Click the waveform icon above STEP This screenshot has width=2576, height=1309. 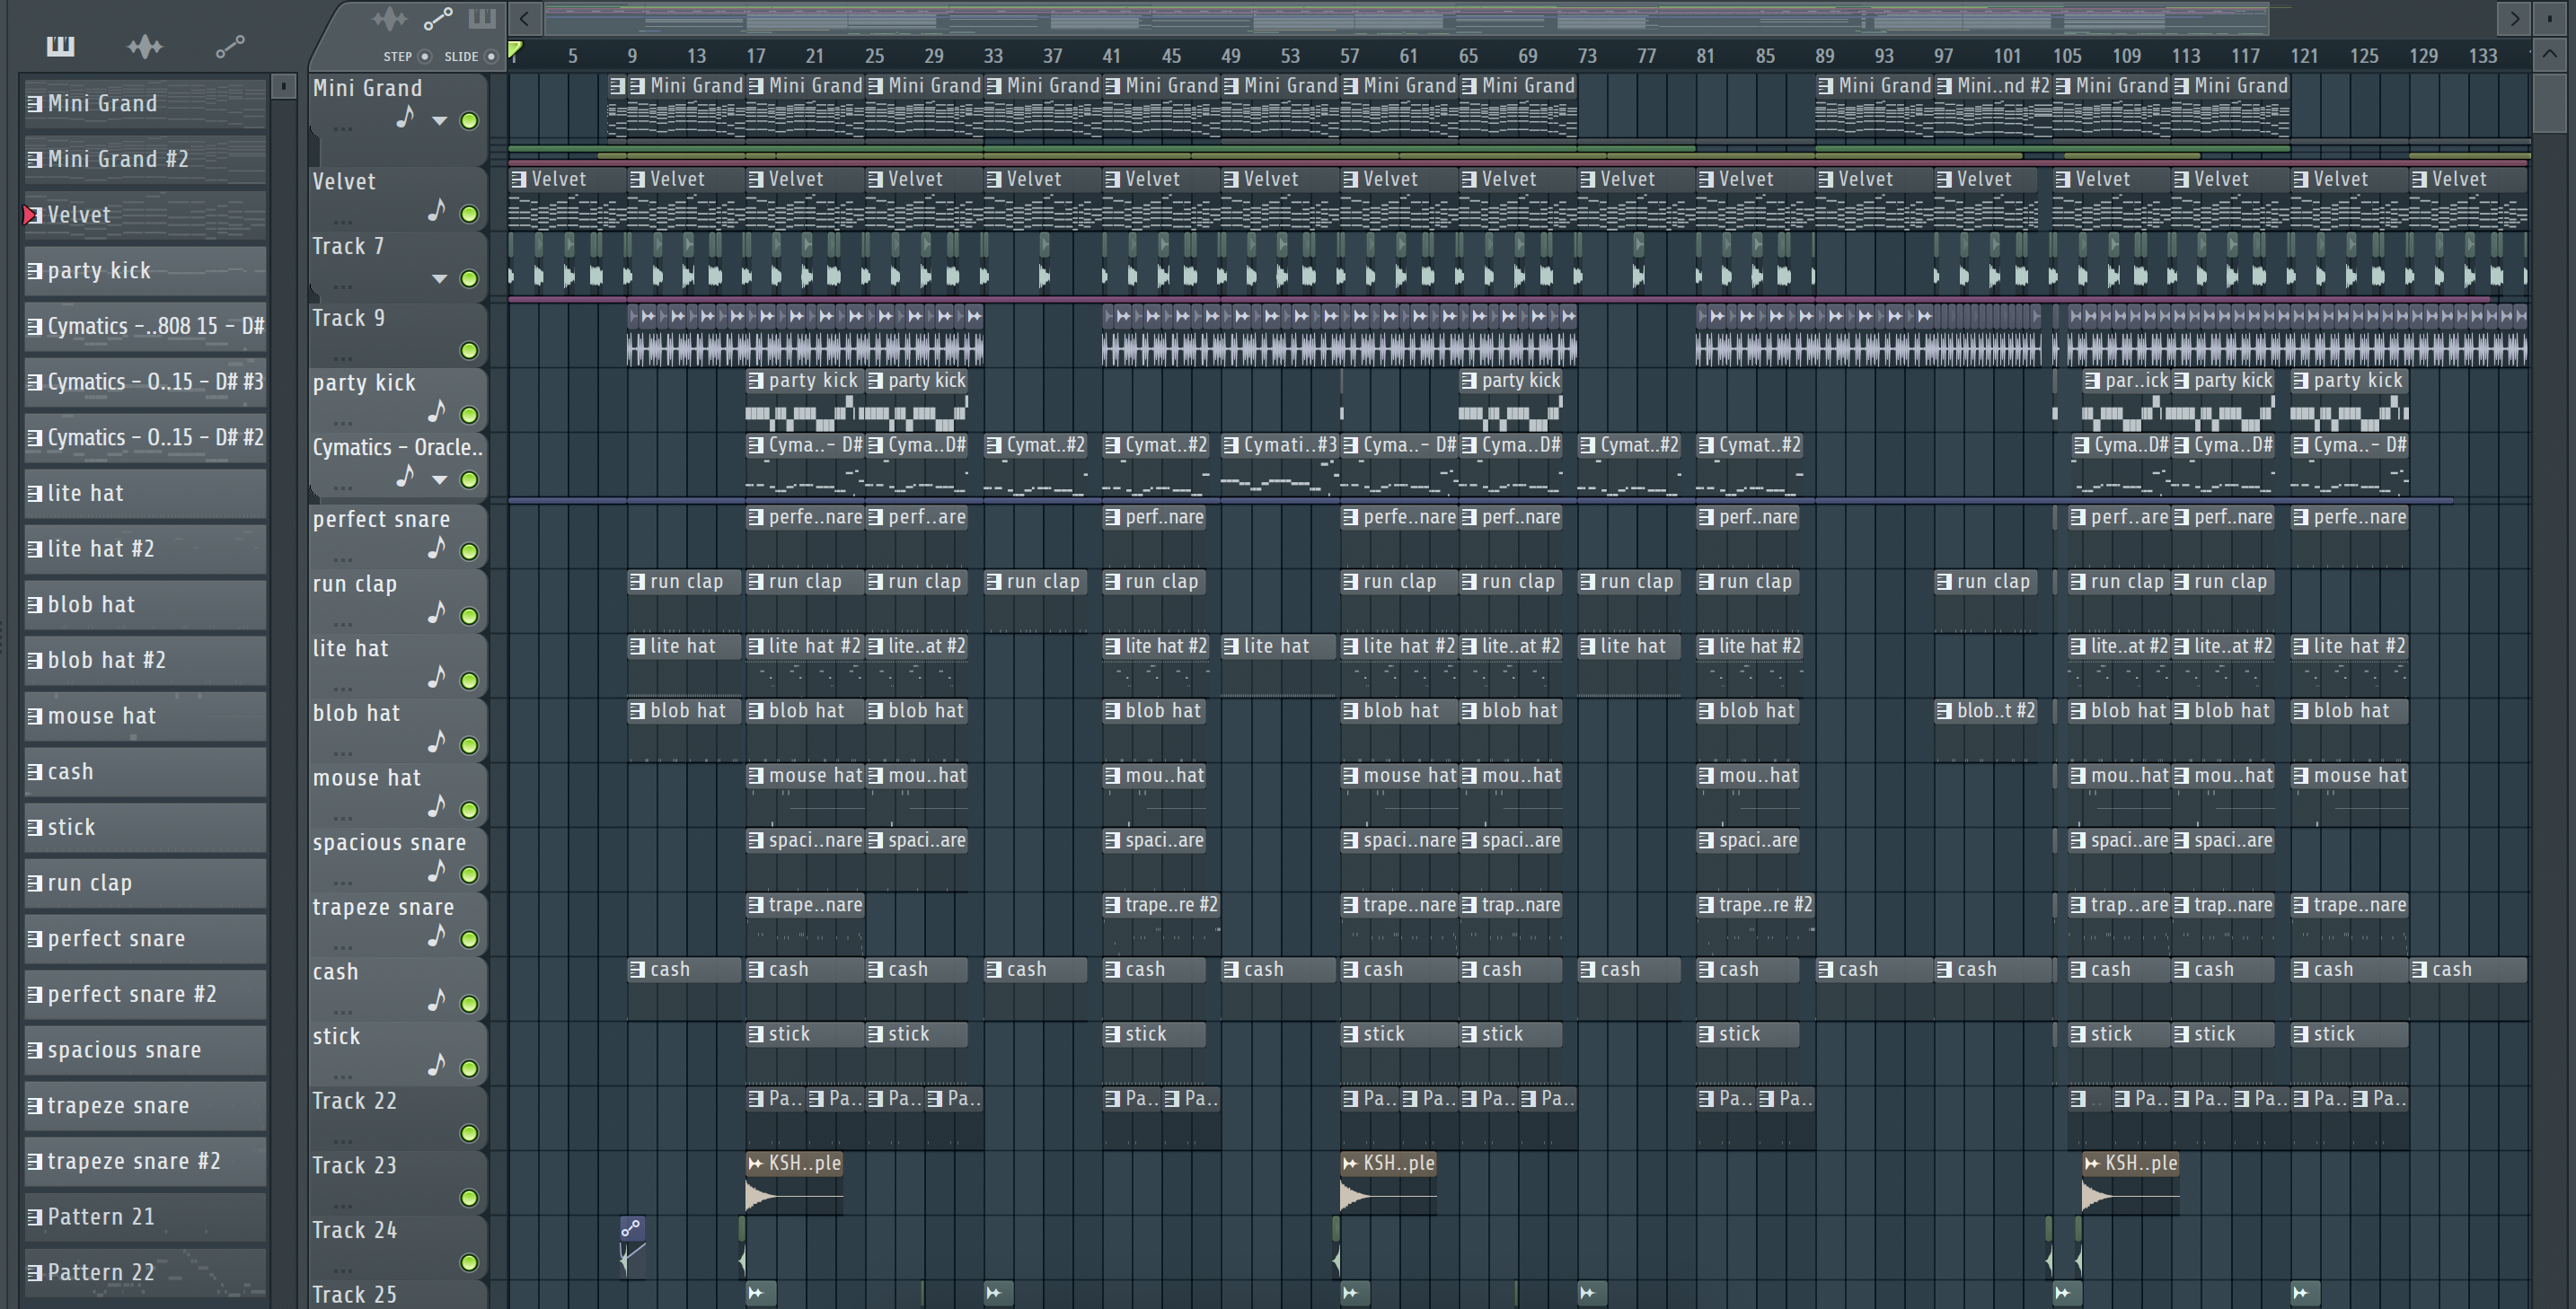coord(389,19)
